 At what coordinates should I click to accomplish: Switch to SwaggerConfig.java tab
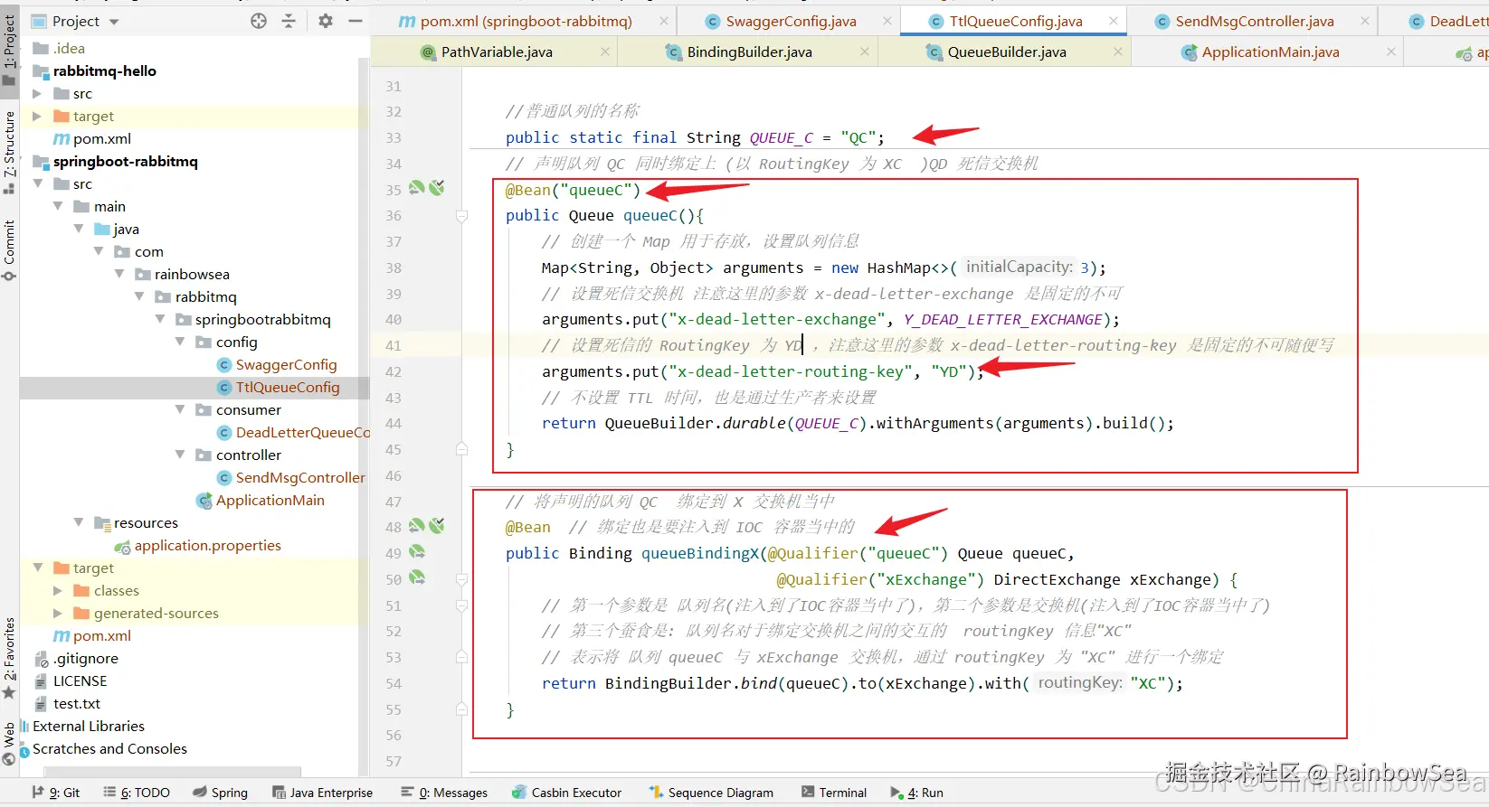click(791, 21)
